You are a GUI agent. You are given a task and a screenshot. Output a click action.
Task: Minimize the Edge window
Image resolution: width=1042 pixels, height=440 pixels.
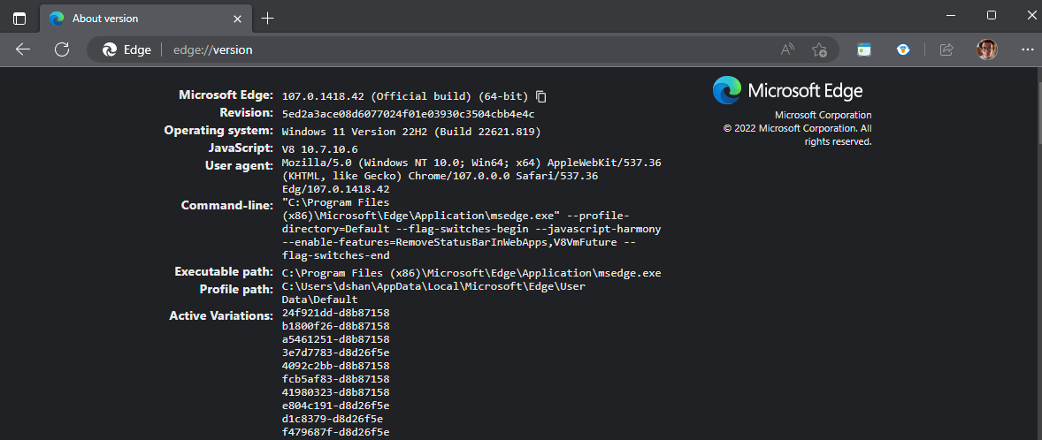tap(952, 15)
